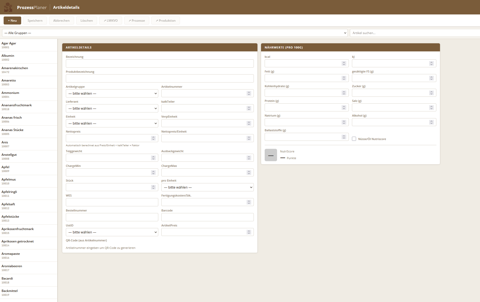Click the Salz (g) spinner arrows
The image size is (480, 302).
pyautogui.click(x=431, y=108)
